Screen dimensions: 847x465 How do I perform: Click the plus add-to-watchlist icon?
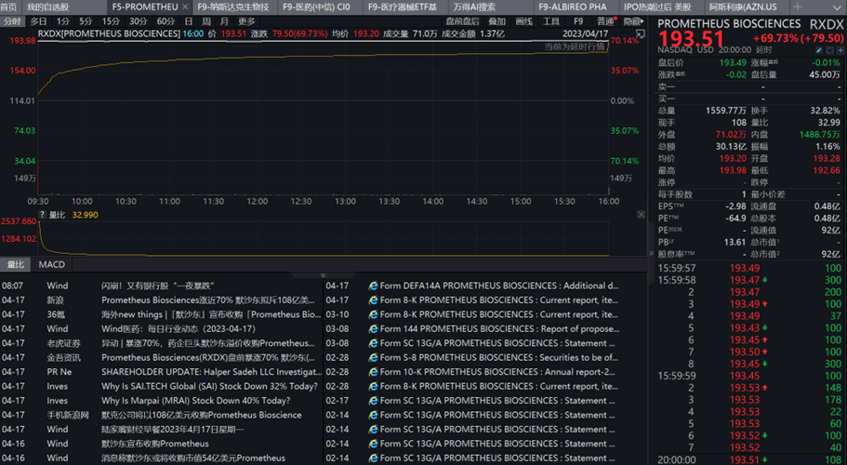(x=840, y=49)
